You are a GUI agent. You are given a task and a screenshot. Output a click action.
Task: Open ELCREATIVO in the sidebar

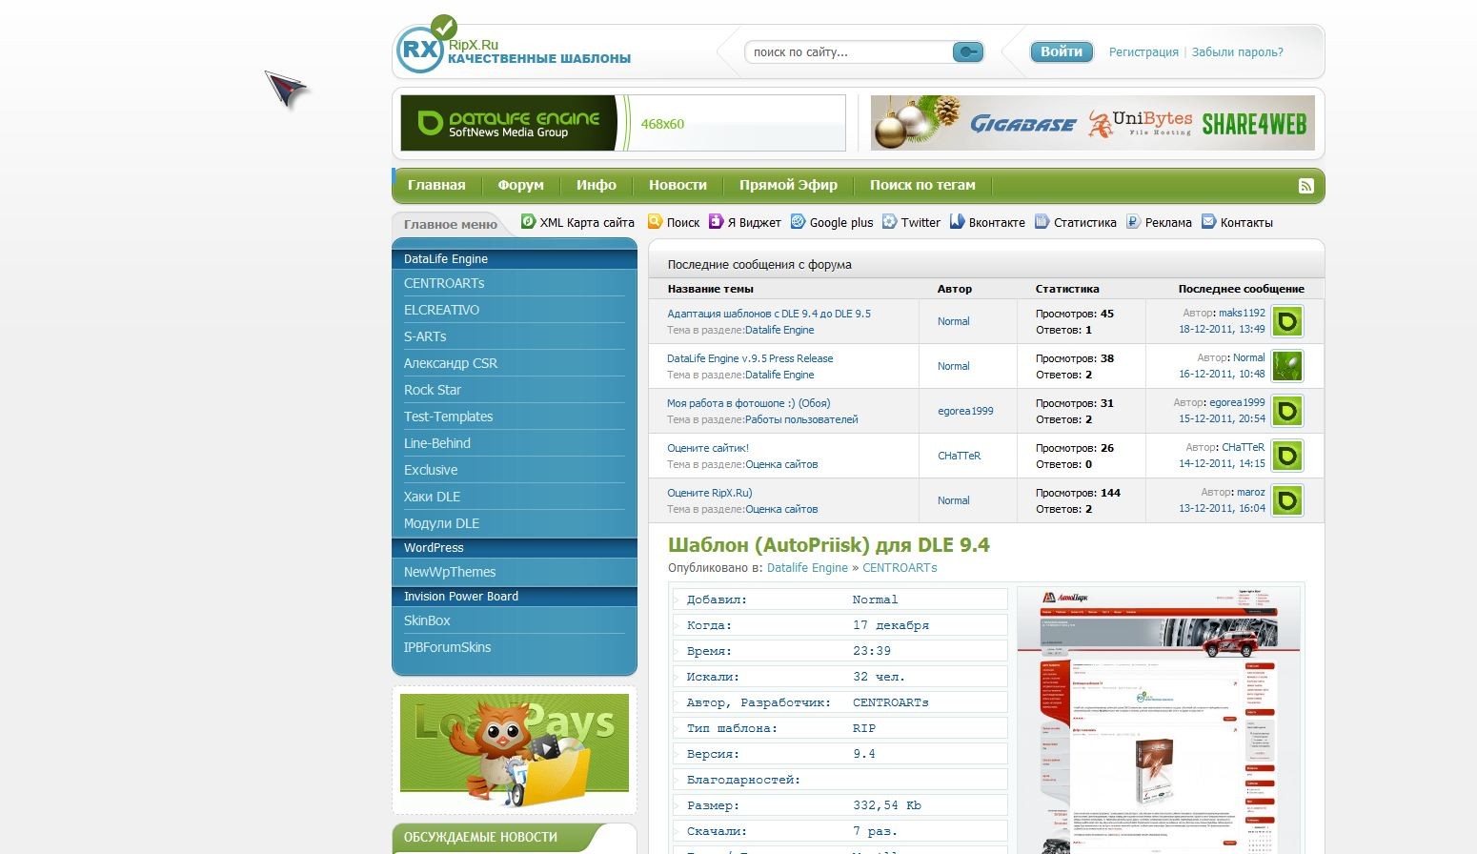pyautogui.click(x=441, y=310)
